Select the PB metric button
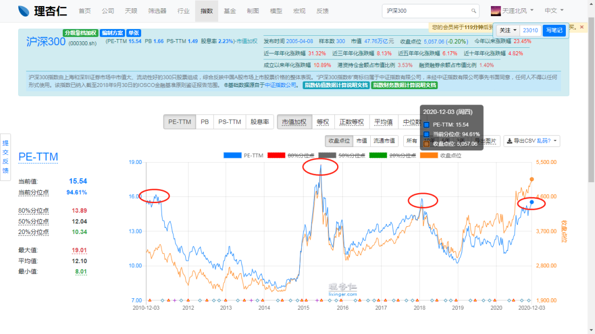The image size is (595, 334). (x=204, y=122)
